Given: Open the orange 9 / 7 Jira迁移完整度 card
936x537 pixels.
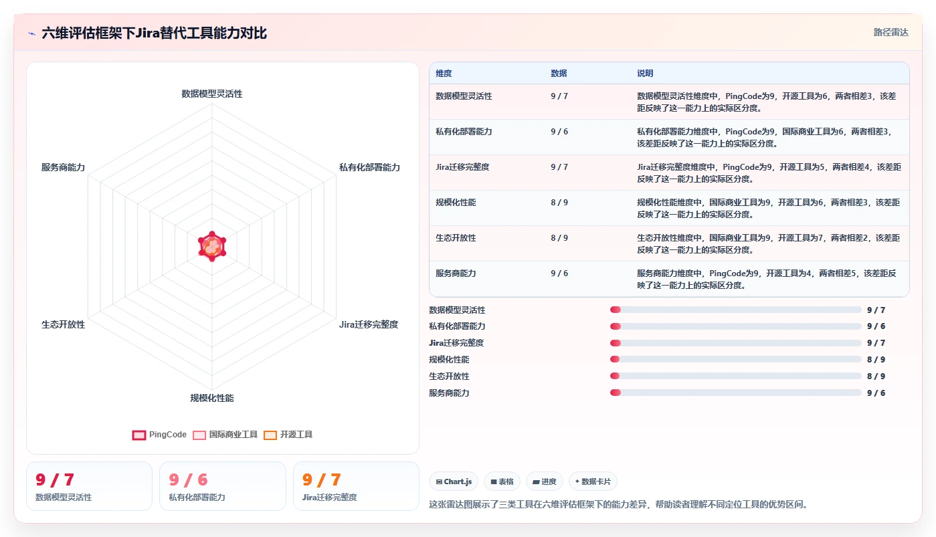Looking at the screenshot, I should (356, 486).
